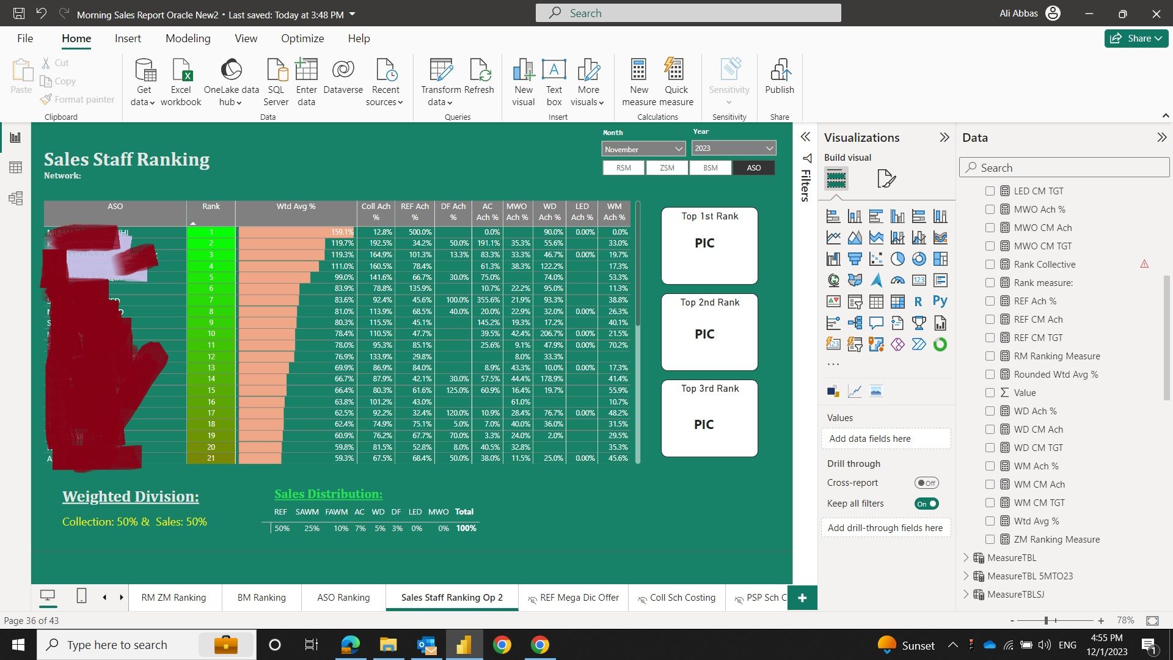Save the report file
Viewport: 1173px width, 660px height.
click(x=19, y=13)
